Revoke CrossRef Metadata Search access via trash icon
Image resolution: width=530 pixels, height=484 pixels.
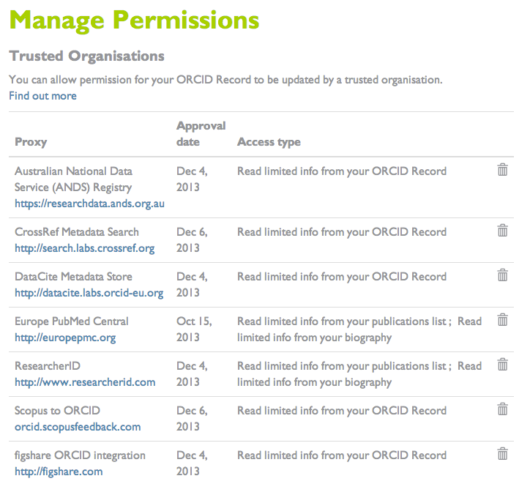click(x=503, y=231)
